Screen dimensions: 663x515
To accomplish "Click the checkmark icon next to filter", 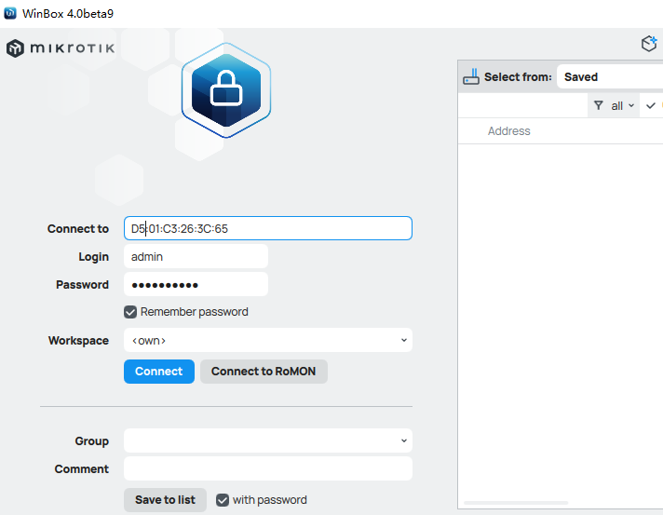I will tap(651, 105).
